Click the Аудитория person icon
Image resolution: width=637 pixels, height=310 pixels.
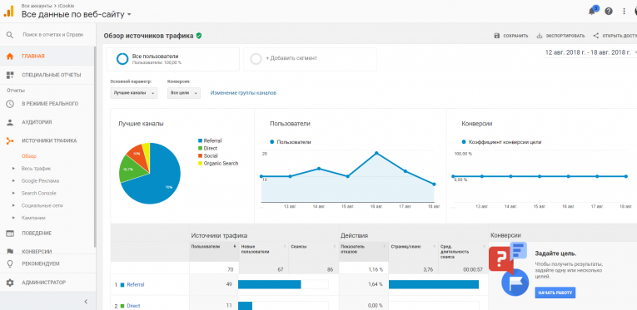[10, 122]
